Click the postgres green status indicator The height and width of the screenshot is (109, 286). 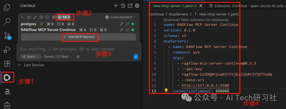coord(133,24)
